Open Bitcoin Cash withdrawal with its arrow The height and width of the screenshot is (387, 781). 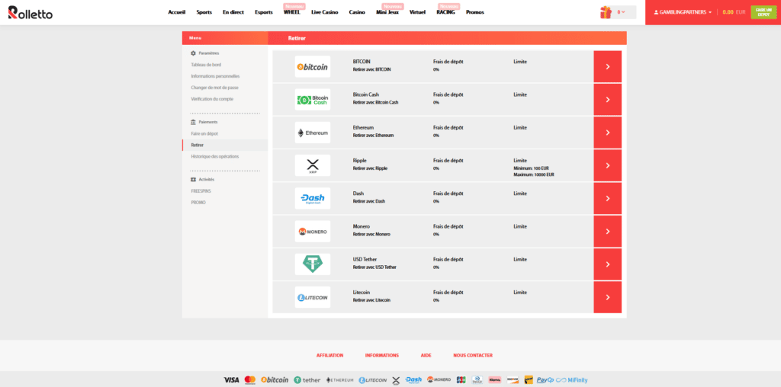click(x=608, y=100)
